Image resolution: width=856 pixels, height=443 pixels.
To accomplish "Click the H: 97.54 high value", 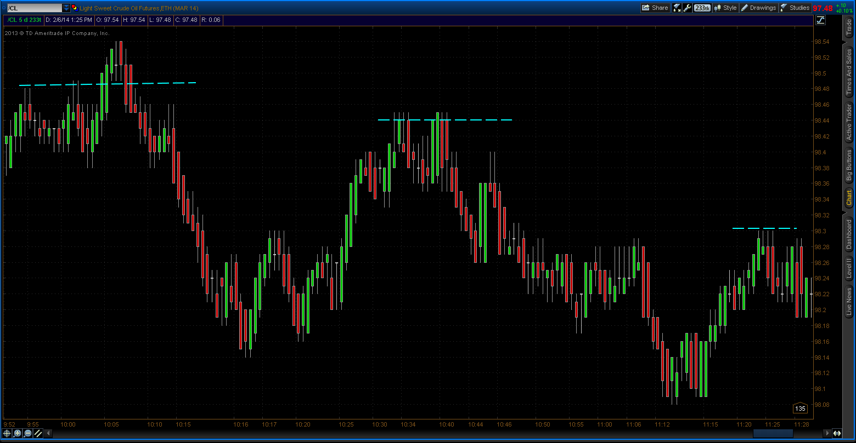I will [x=133, y=20].
